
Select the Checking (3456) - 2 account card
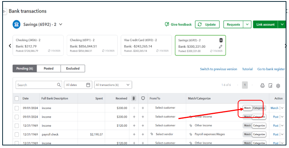(x=38, y=45)
